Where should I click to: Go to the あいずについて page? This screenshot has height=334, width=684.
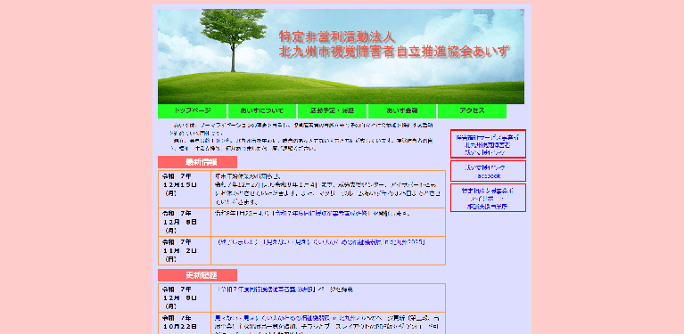click(261, 111)
